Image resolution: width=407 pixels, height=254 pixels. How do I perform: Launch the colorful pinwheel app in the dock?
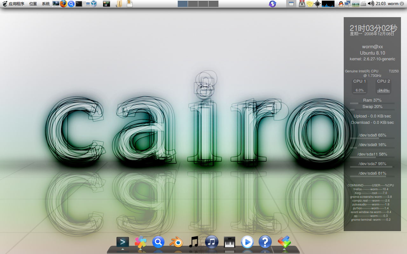point(141,242)
